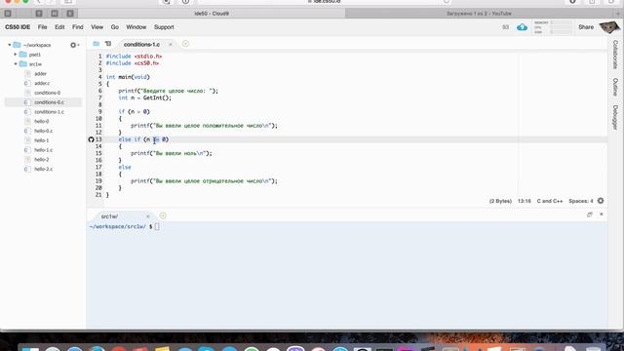Viewport: 624px width, 351px height.
Task: Click the (2 Bytes) status bar entry
Action: point(500,201)
